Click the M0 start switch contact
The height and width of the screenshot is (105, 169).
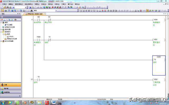39,20
